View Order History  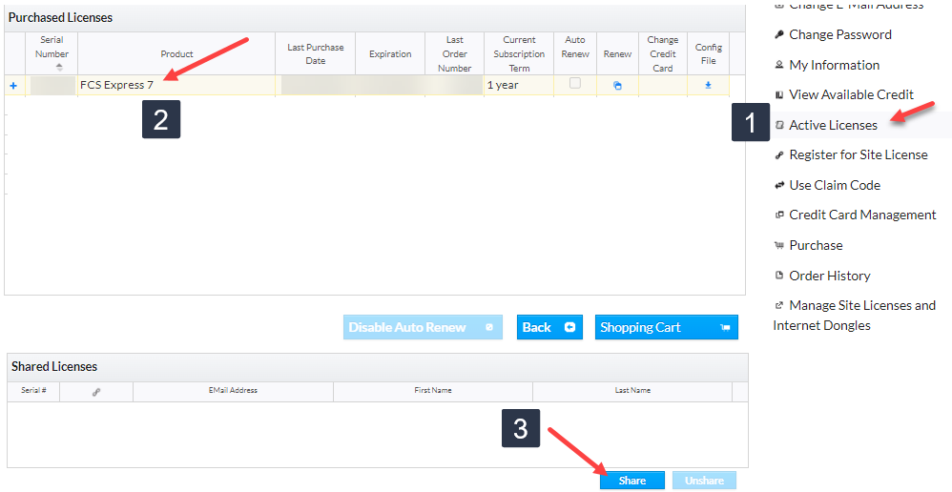pyautogui.click(x=829, y=276)
